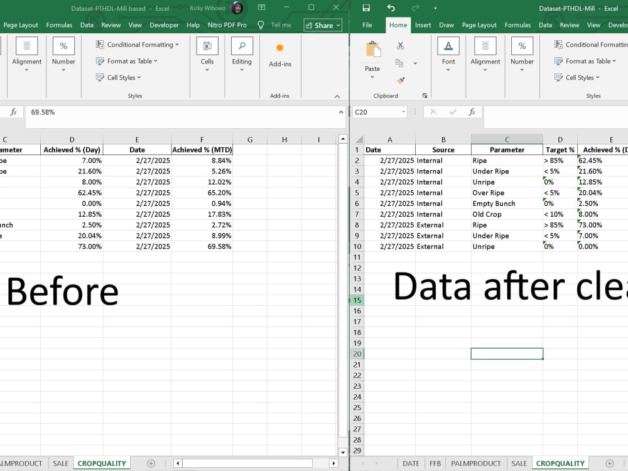Click user profile picture Rizky Wibowo

237,8
